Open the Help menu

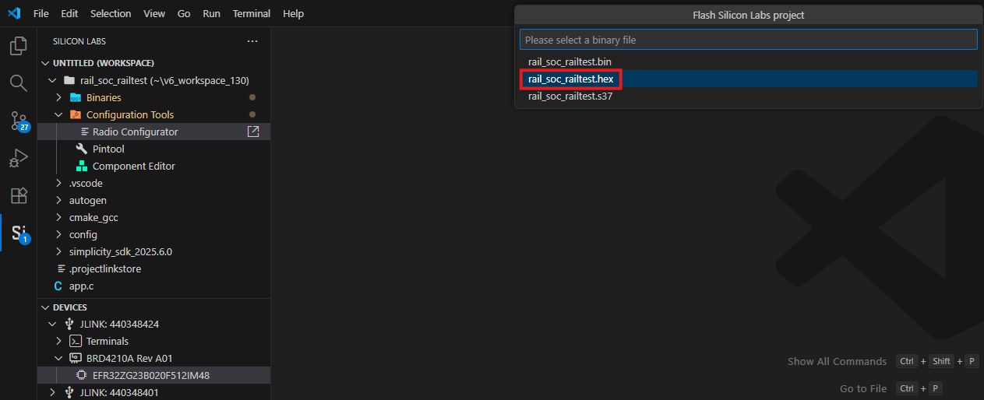pyautogui.click(x=294, y=13)
